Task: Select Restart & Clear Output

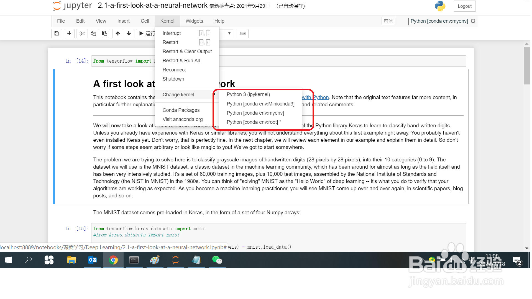Action: [x=187, y=51]
